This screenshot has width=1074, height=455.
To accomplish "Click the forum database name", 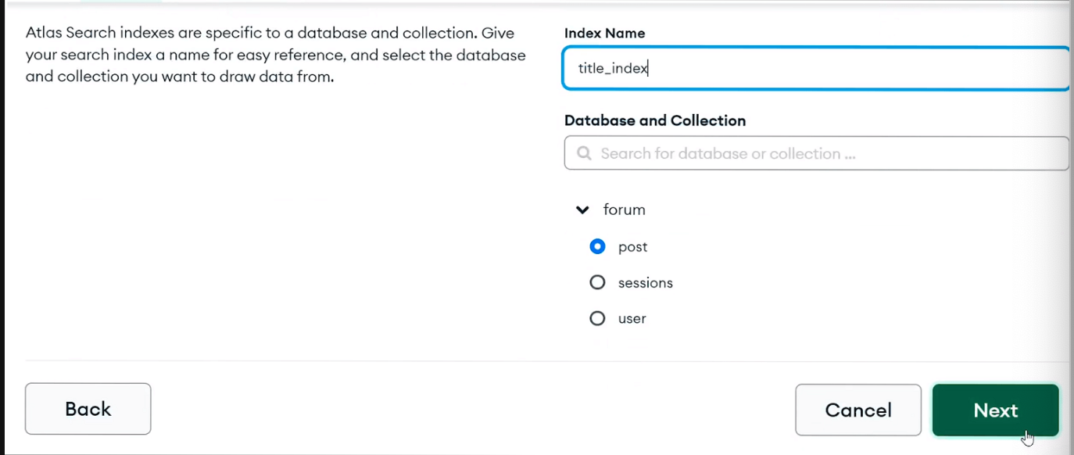I will (624, 210).
